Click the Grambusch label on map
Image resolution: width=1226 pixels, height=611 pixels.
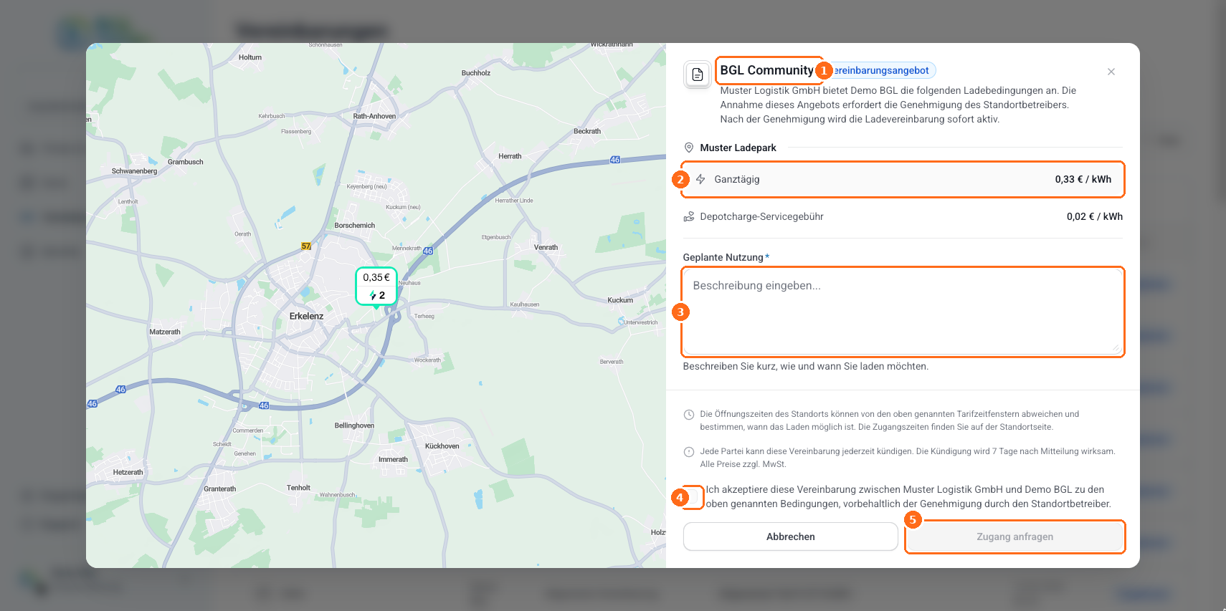(x=186, y=162)
